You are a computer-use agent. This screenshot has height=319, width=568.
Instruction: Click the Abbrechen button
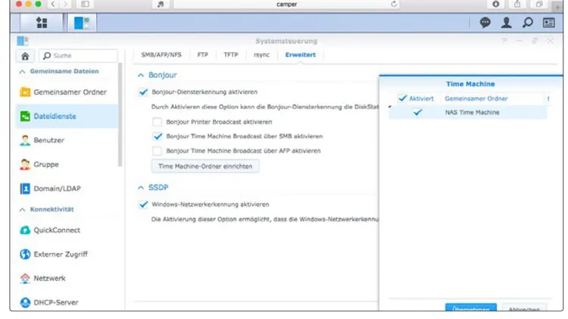tap(524, 308)
